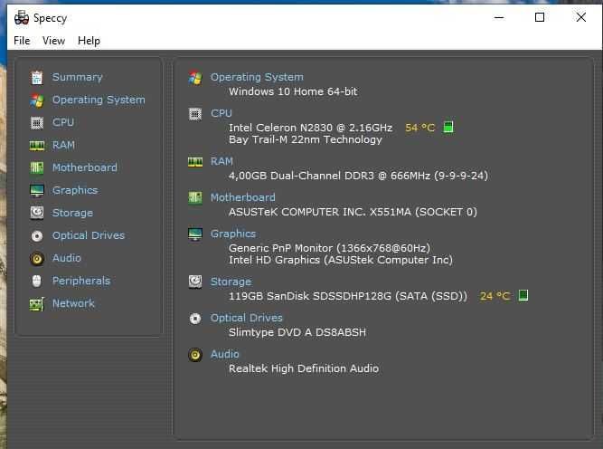Viewport: 603px width, 449px height.
Task: Click the 4,00GB Dual-Channel DDR3 line
Action: (358, 176)
